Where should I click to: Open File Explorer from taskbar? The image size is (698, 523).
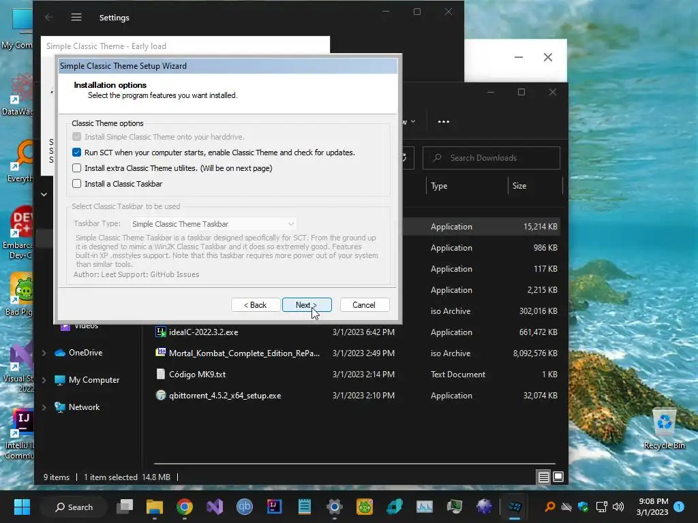point(155,507)
